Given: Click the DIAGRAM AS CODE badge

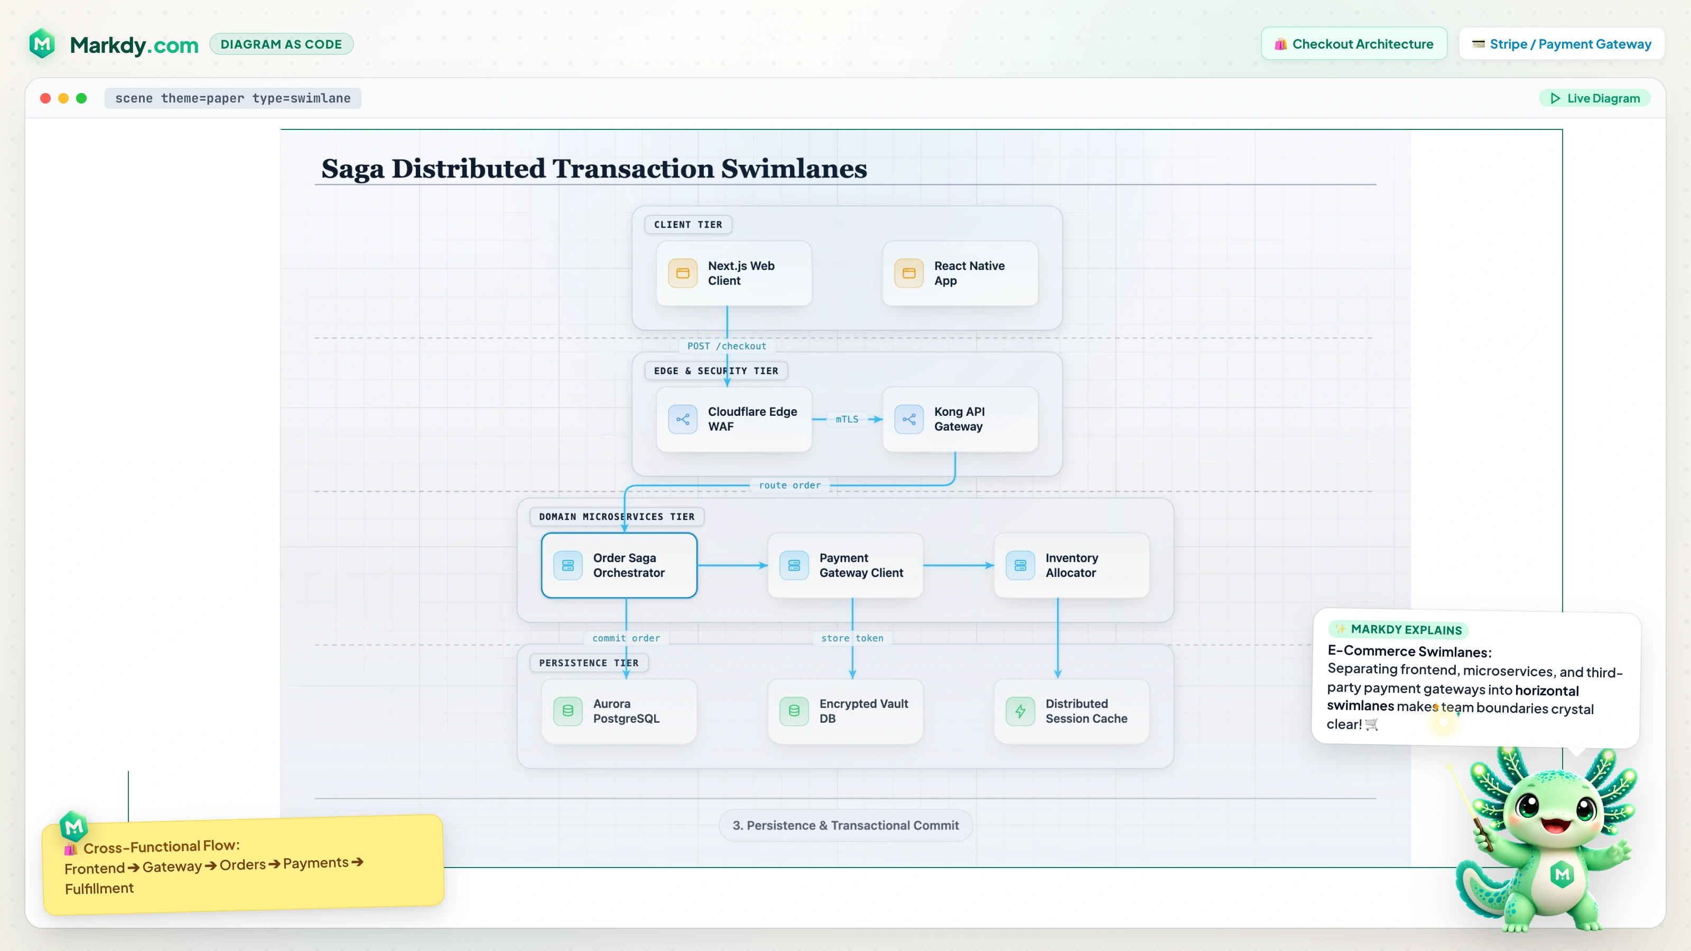Looking at the screenshot, I should [x=281, y=44].
